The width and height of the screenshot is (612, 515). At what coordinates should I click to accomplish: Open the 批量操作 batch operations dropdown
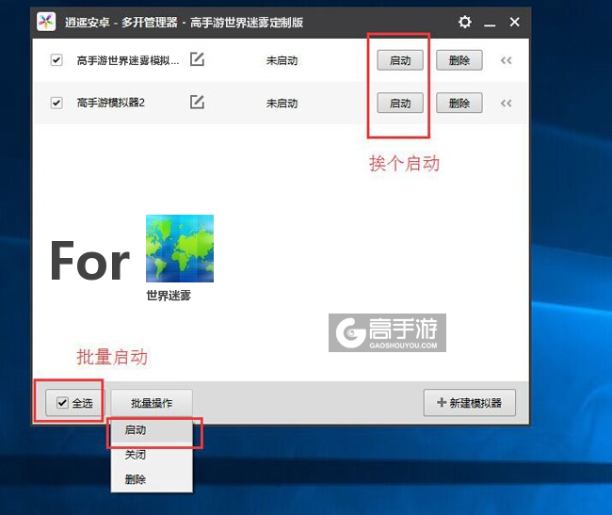pyautogui.click(x=152, y=403)
